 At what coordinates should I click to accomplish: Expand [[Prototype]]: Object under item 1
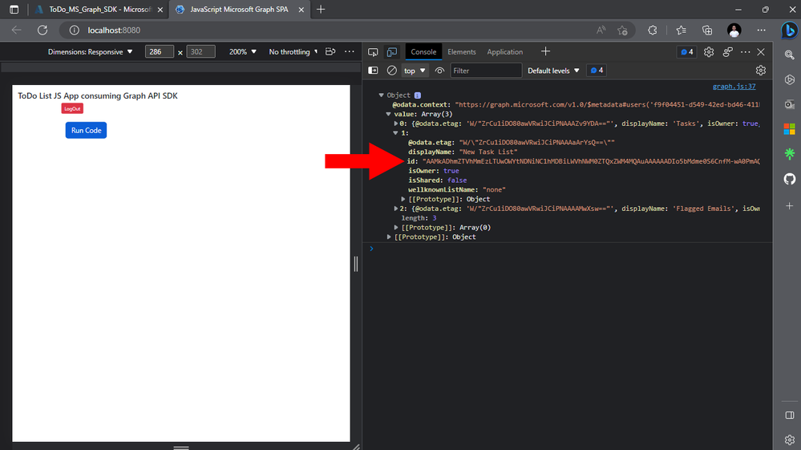coord(403,199)
